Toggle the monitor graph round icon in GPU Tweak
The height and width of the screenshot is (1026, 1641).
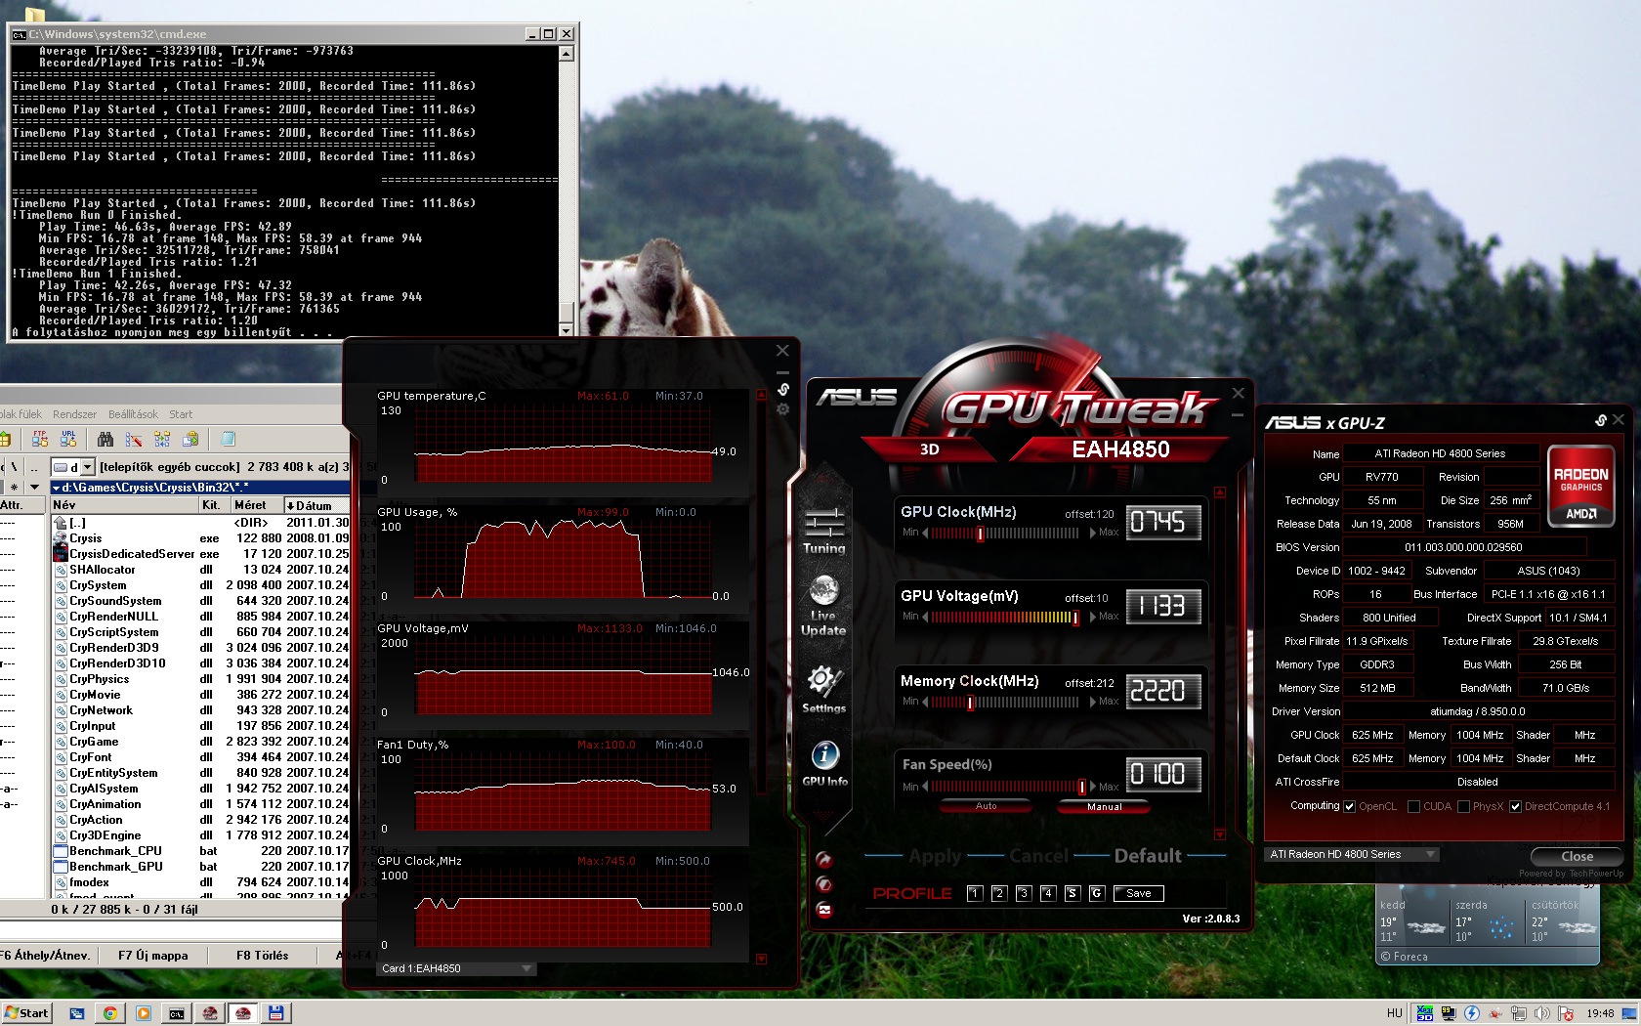click(x=824, y=910)
